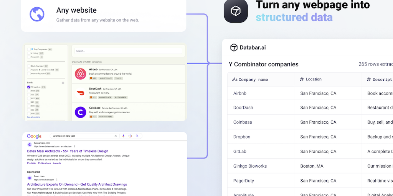Click the Portfolio sitelink
The image size is (393, 196).
[31, 163]
